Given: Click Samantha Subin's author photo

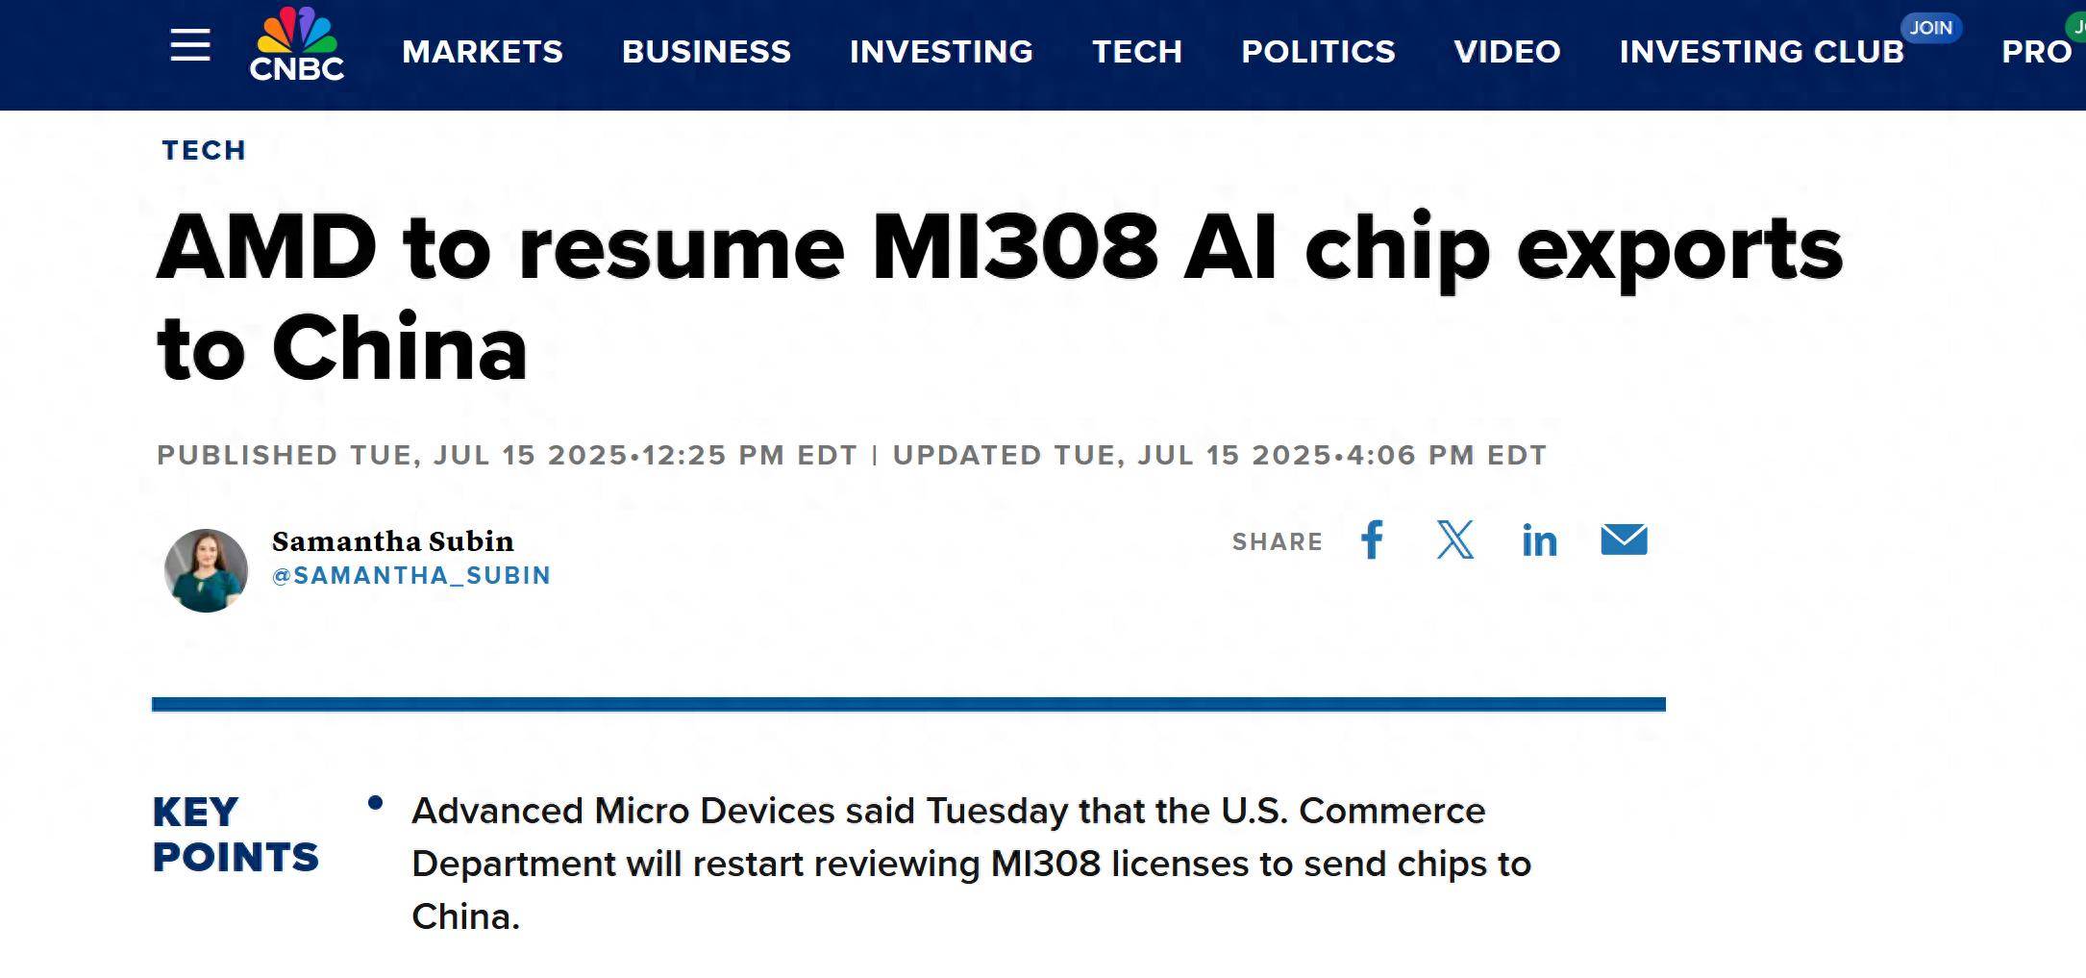Looking at the screenshot, I should 206,570.
